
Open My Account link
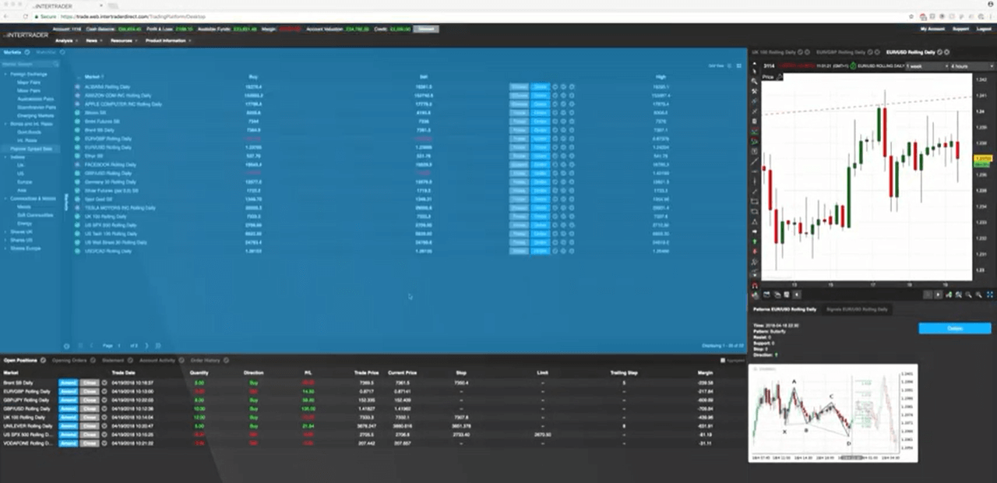(932, 29)
